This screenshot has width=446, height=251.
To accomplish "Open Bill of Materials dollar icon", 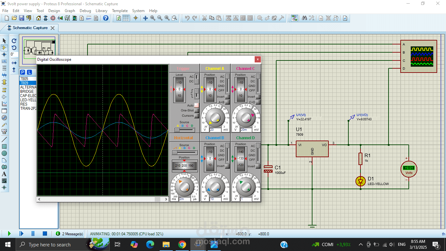I will click(x=82, y=18).
